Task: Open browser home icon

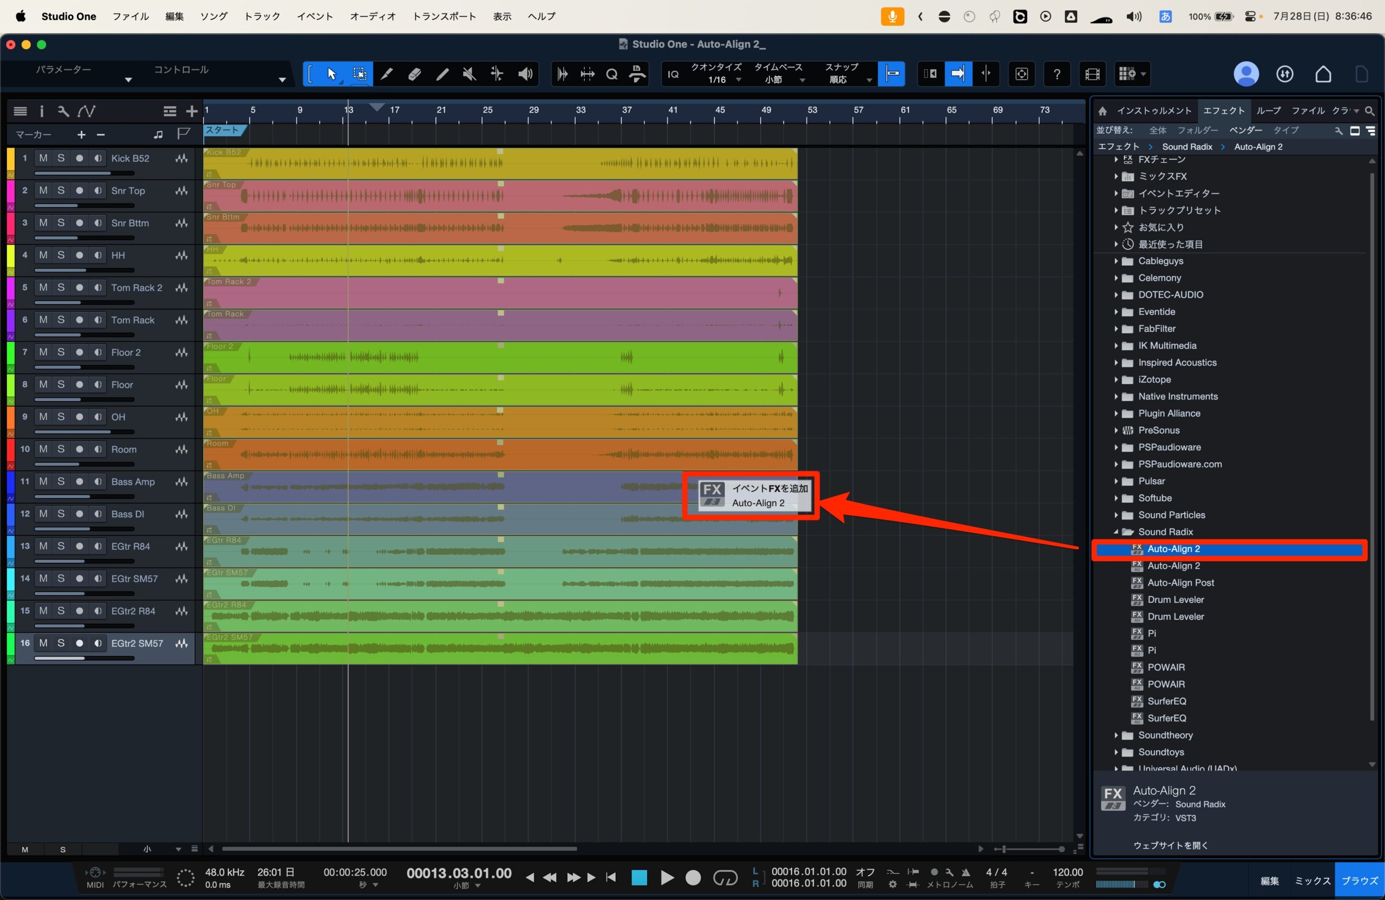Action: (1102, 110)
